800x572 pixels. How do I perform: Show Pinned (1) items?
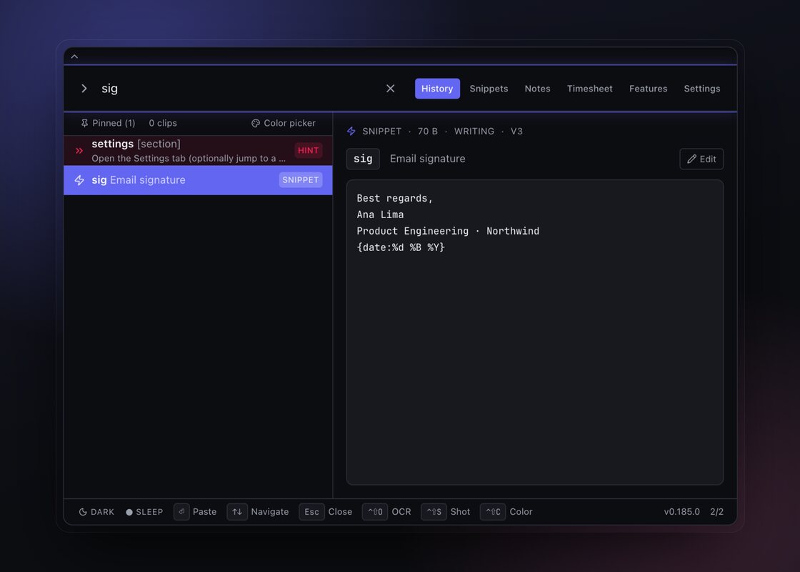(x=108, y=123)
